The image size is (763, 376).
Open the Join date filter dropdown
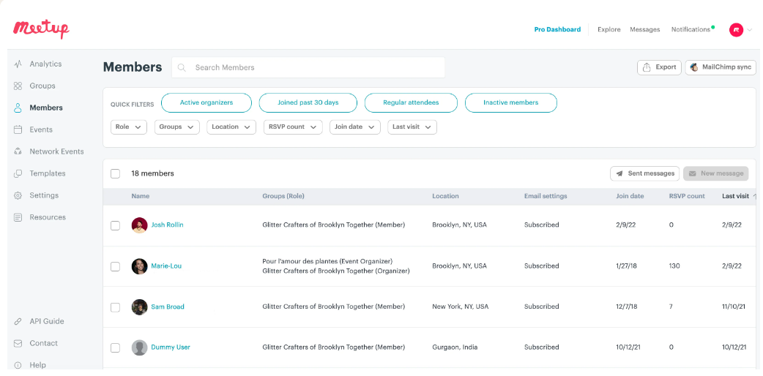[x=354, y=127]
